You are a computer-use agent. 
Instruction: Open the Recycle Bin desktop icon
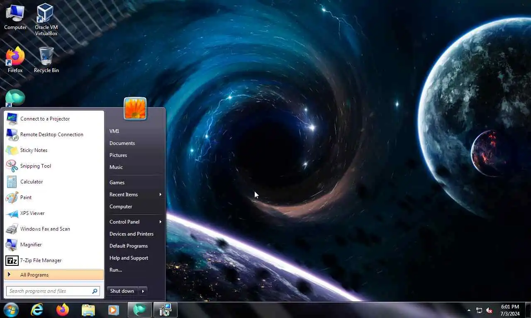(x=46, y=60)
